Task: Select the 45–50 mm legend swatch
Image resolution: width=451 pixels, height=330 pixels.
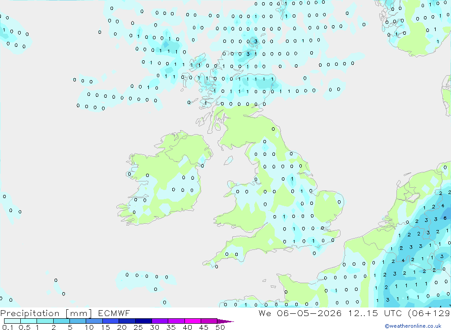Action: pos(209,321)
